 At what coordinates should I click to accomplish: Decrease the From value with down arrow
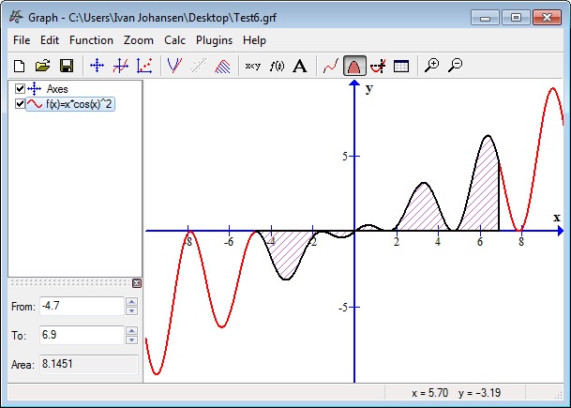click(x=131, y=310)
